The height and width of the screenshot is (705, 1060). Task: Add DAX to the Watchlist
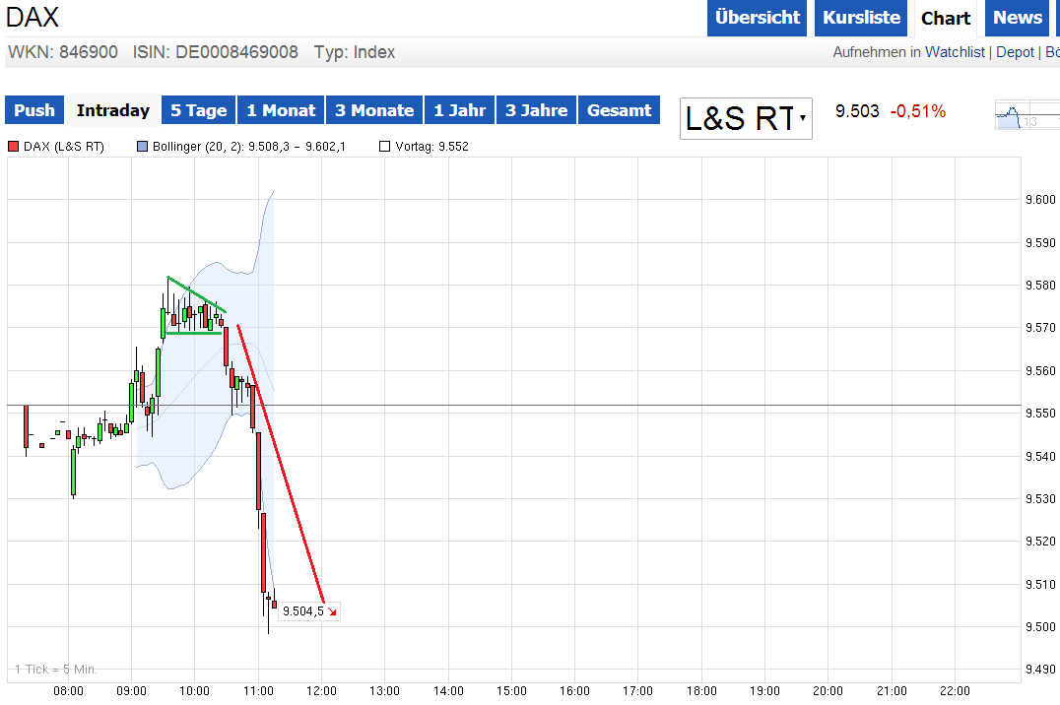tap(955, 52)
